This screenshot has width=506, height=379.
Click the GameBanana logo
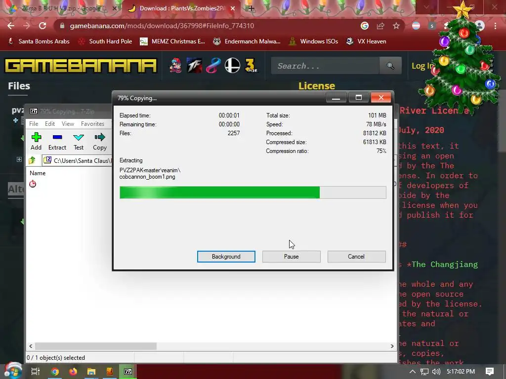coord(81,66)
